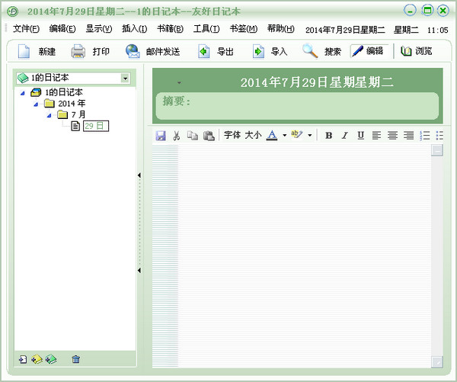Screen dimensions: 457x382
Task: Save the entry with the floppy icon
Action: (x=161, y=136)
